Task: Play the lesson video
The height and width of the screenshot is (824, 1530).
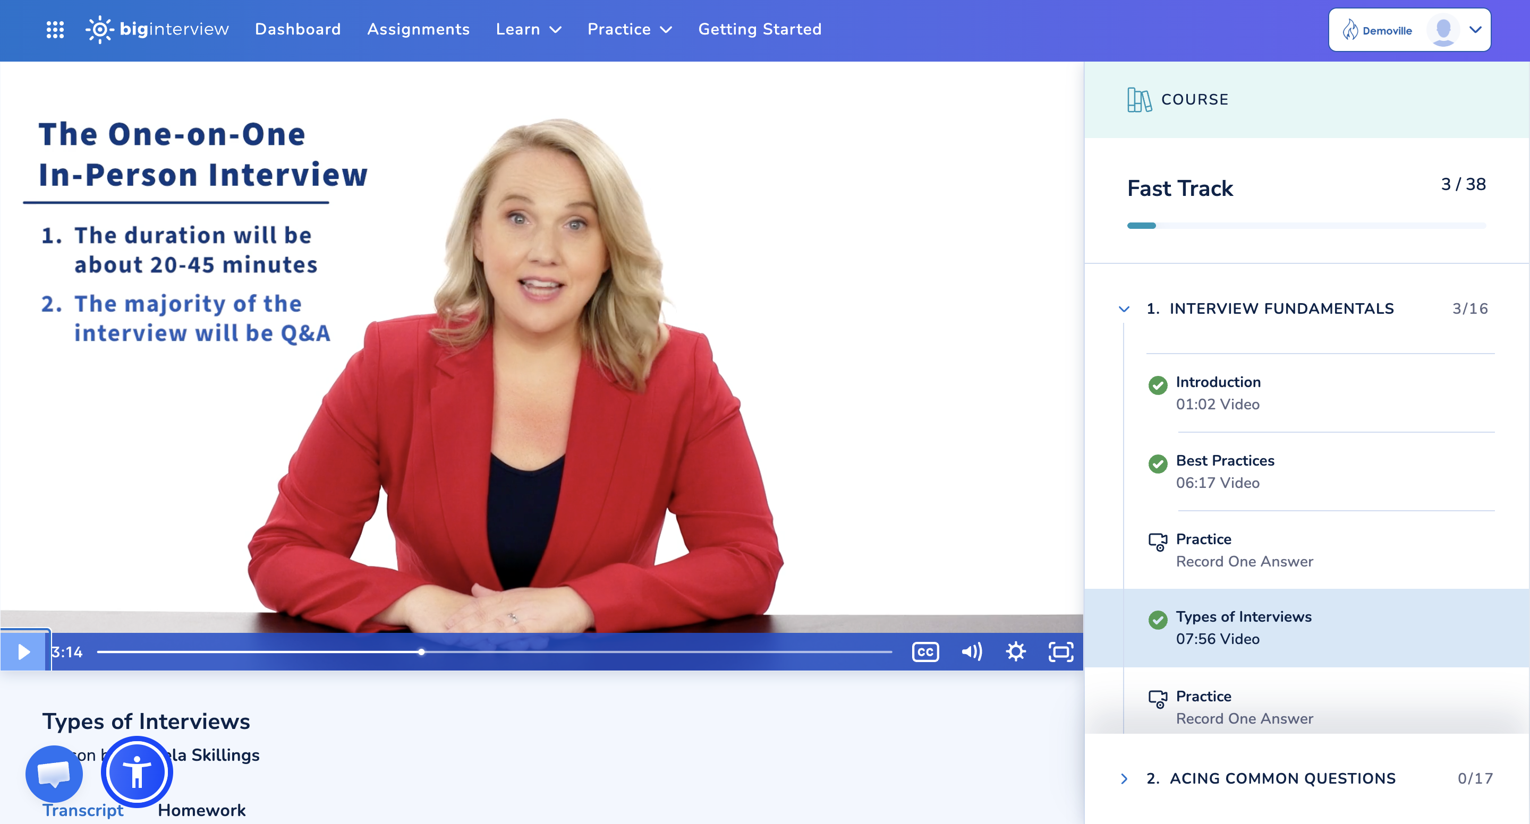Action: click(24, 652)
